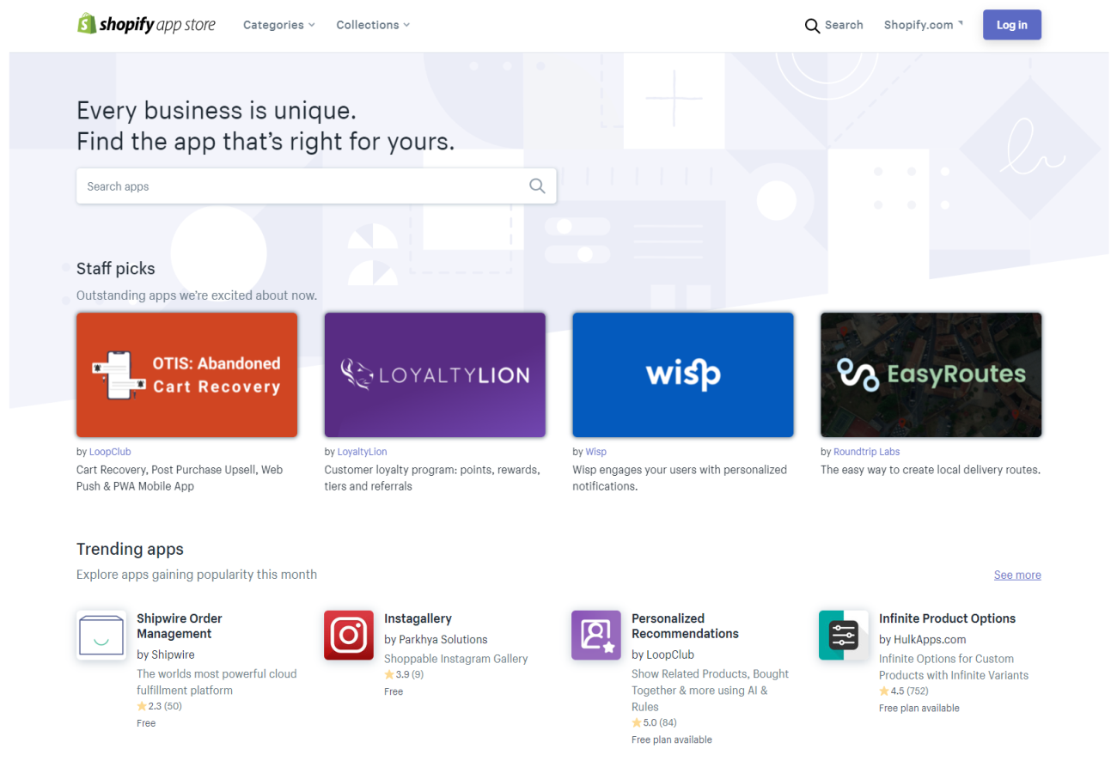Open Personalized Recommendations title link

tap(686, 626)
